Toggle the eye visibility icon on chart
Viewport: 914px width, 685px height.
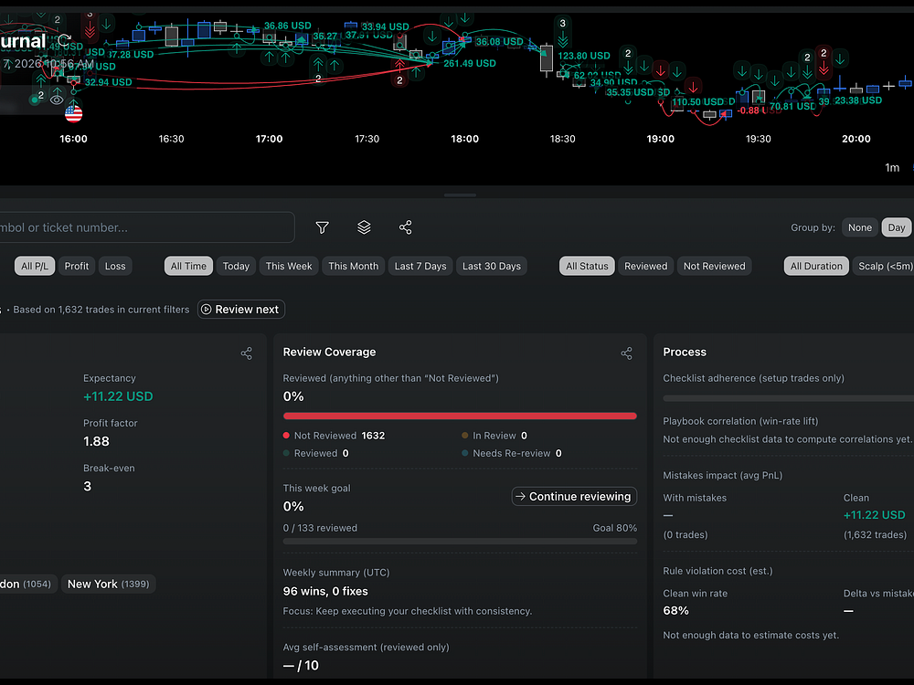[x=57, y=100]
